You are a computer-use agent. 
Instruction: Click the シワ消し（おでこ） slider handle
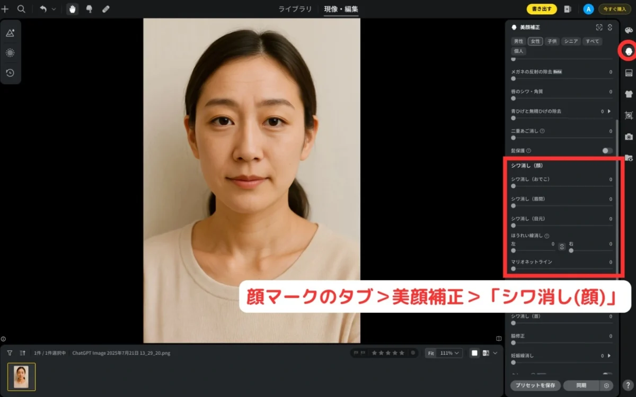pos(513,186)
